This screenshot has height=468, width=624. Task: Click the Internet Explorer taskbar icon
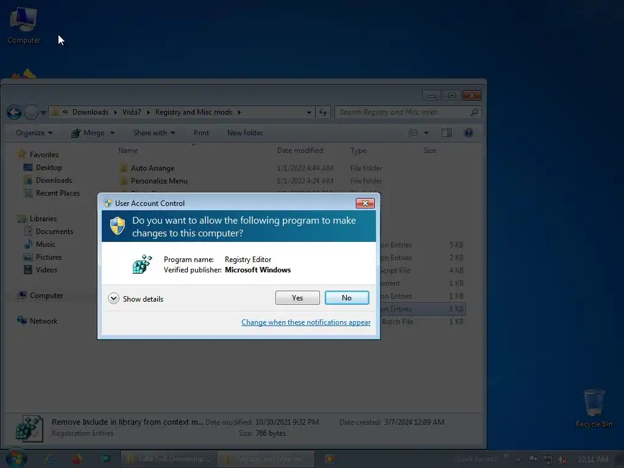tap(49, 459)
